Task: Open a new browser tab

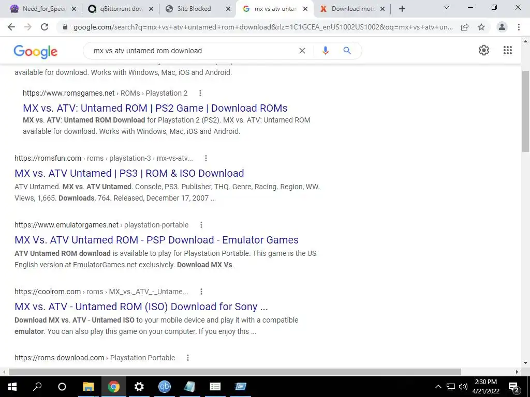Action: tap(402, 9)
